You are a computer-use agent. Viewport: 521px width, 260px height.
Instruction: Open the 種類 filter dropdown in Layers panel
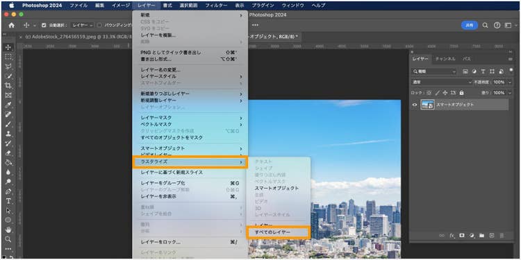[x=434, y=71]
